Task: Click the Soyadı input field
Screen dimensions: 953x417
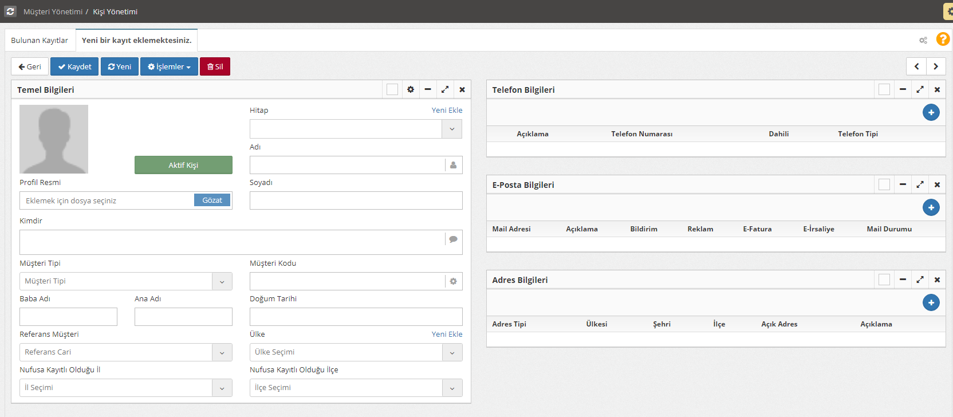Action: click(356, 200)
